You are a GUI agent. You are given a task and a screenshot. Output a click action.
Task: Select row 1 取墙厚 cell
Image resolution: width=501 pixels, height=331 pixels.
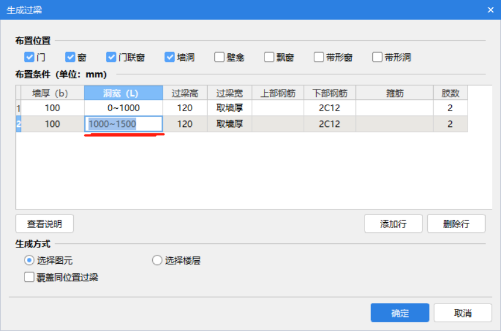pyautogui.click(x=230, y=108)
